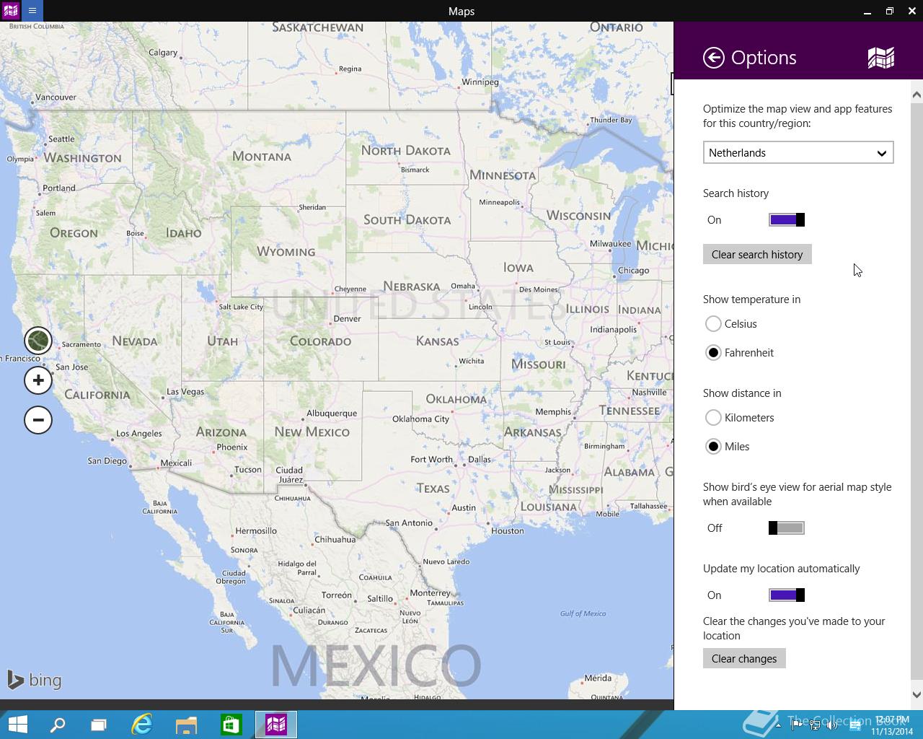This screenshot has height=739, width=923.
Task: Select the Celsius radio button
Action: (x=713, y=324)
